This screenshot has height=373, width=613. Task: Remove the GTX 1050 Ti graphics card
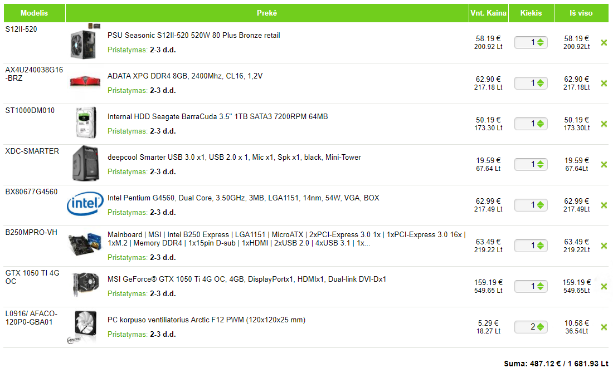(x=604, y=287)
